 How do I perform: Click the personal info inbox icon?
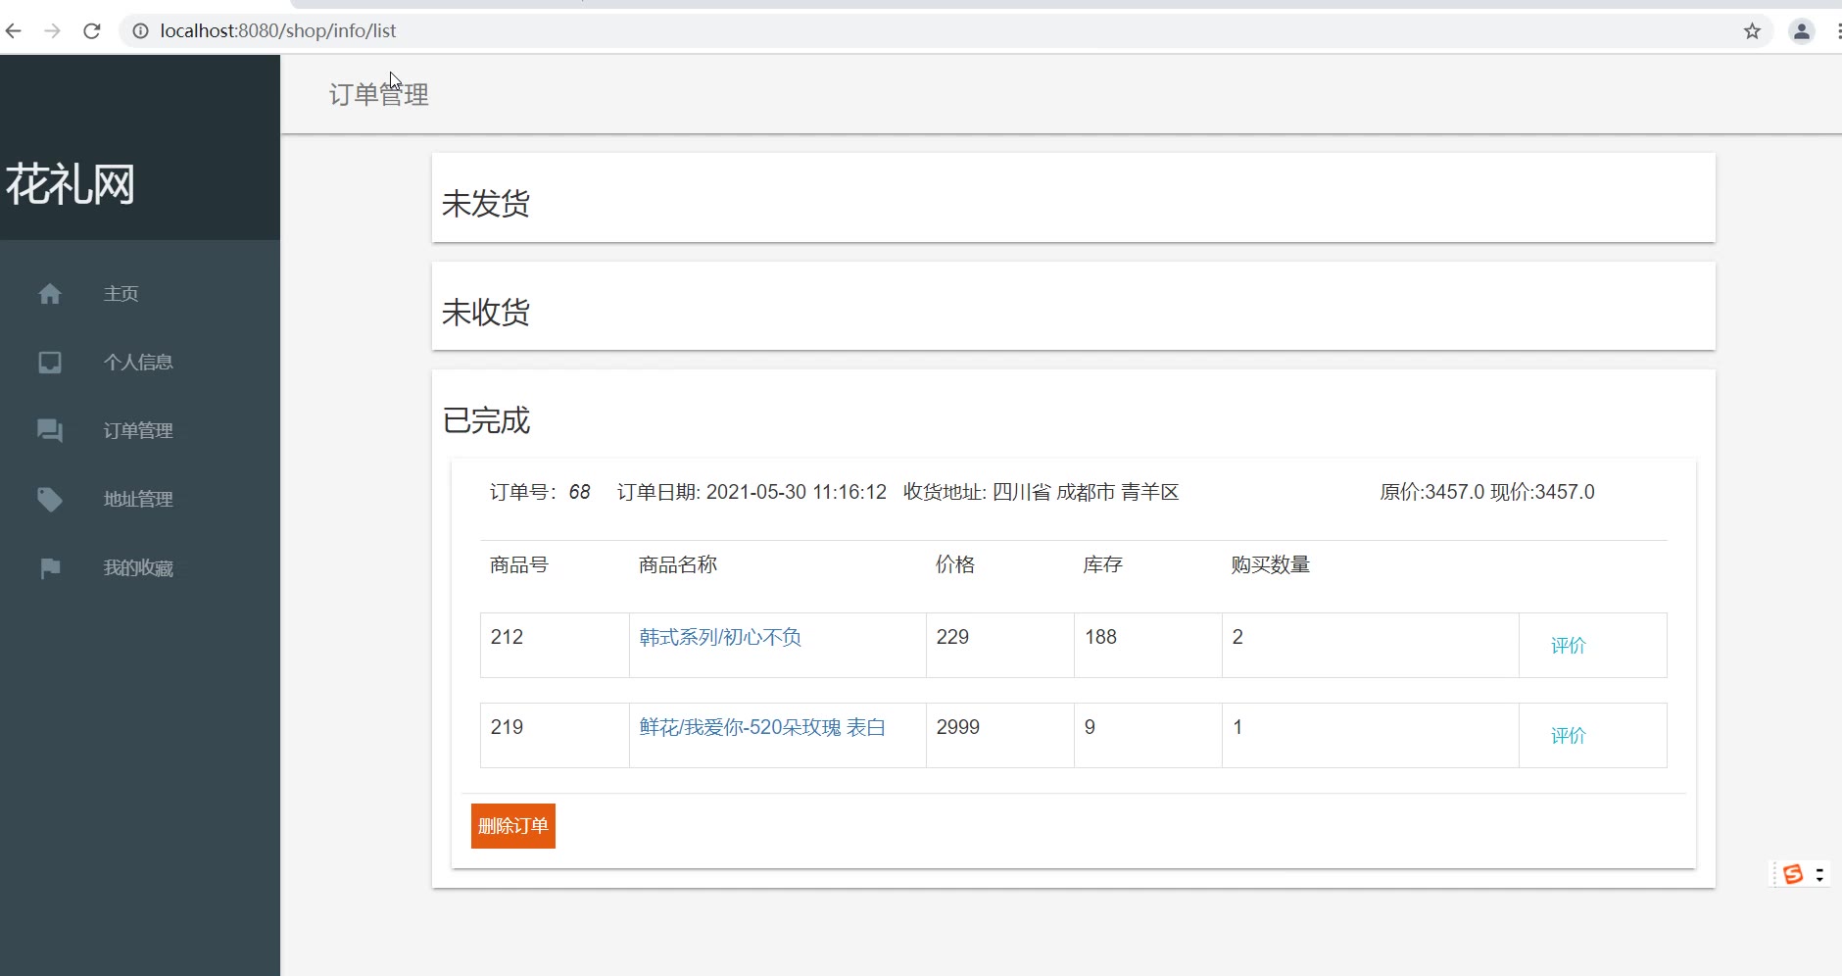(50, 363)
